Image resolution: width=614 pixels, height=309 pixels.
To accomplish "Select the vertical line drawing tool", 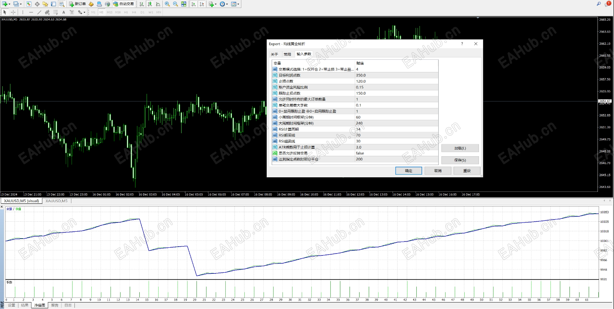I will pyautogui.click(x=23, y=12).
